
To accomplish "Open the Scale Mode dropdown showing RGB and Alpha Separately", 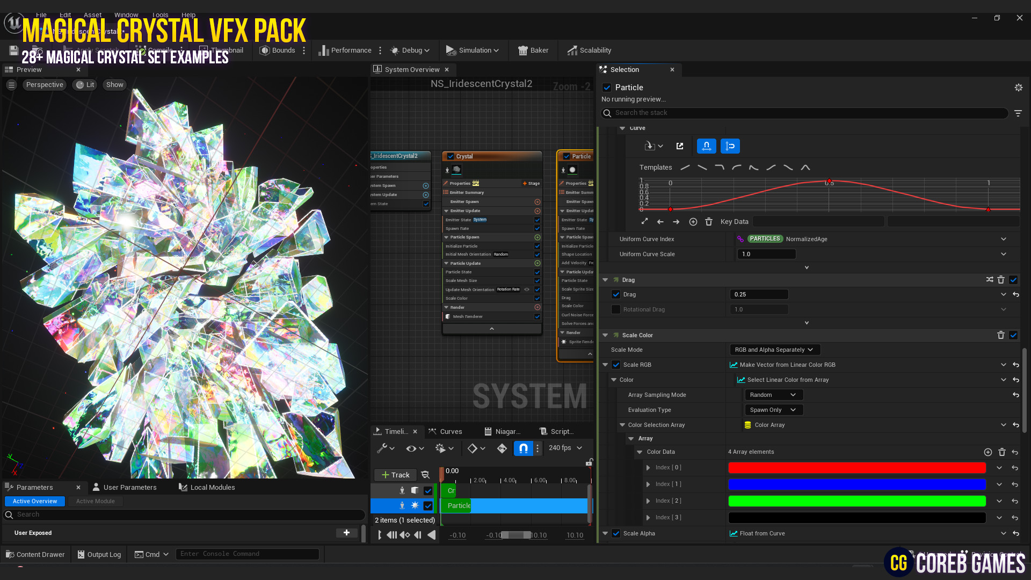I will [x=774, y=349].
